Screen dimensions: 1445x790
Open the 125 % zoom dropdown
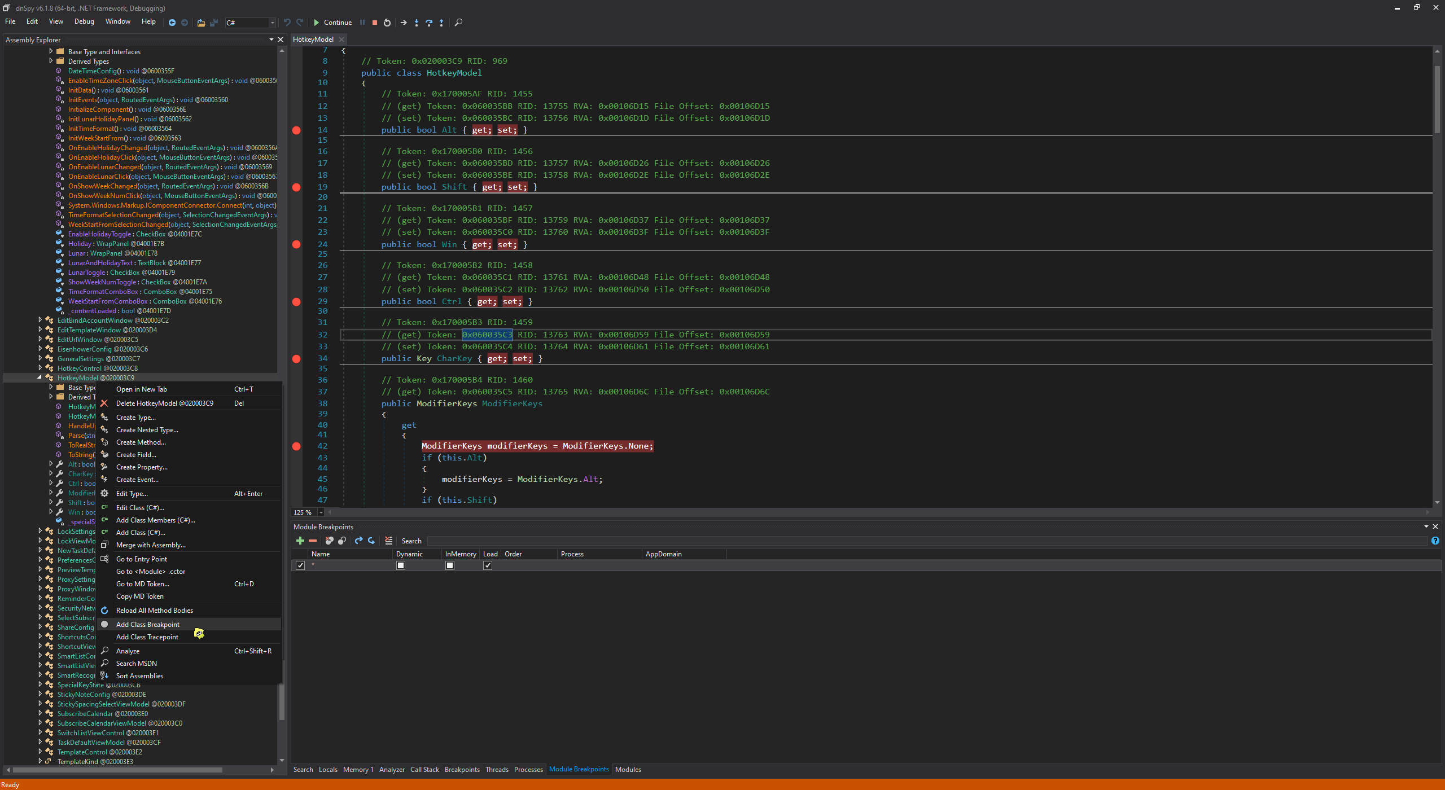click(321, 512)
